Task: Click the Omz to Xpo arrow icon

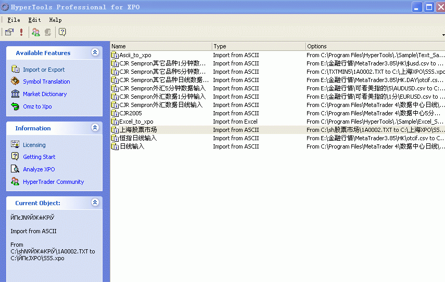Action: click(x=15, y=106)
